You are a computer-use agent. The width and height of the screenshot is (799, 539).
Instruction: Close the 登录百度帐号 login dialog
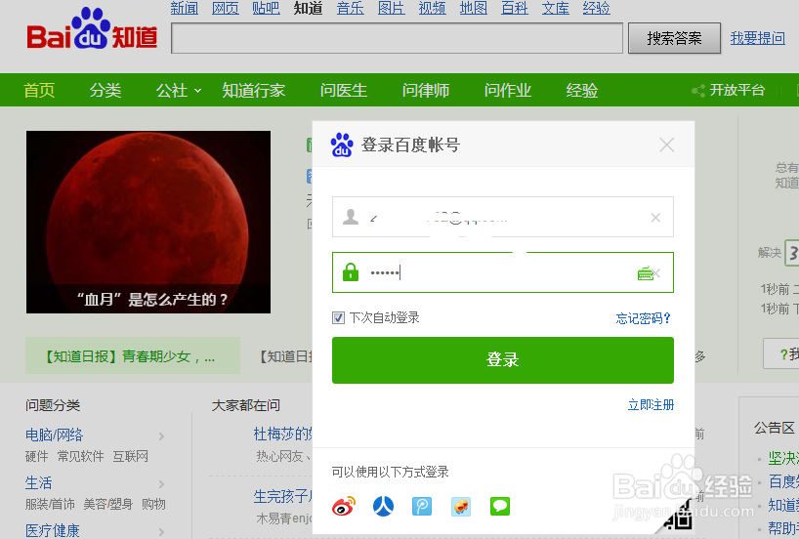pyautogui.click(x=666, y=145)
